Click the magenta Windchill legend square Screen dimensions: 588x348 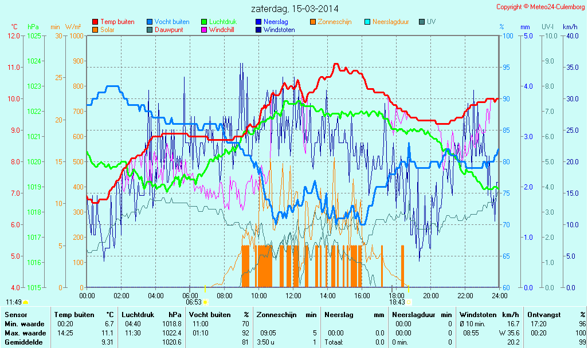tap(204, 30)
